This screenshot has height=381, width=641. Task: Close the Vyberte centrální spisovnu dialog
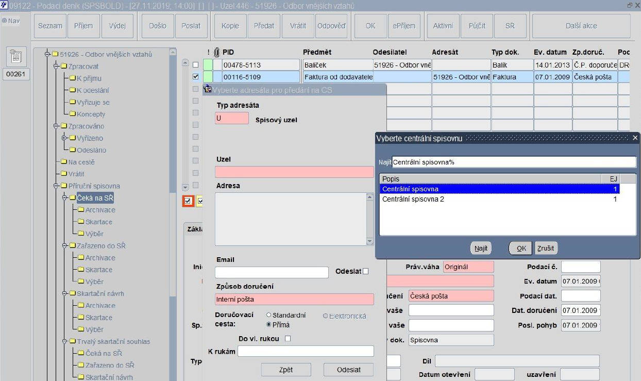pyautogui.click(x=635, y=138)
